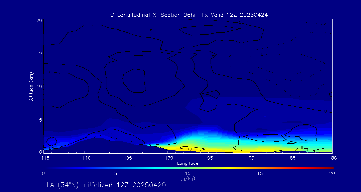This screenshot has height=192, width=361.
Task: Click inside the closed contour near -105 longitude
Action: (134, 81)
